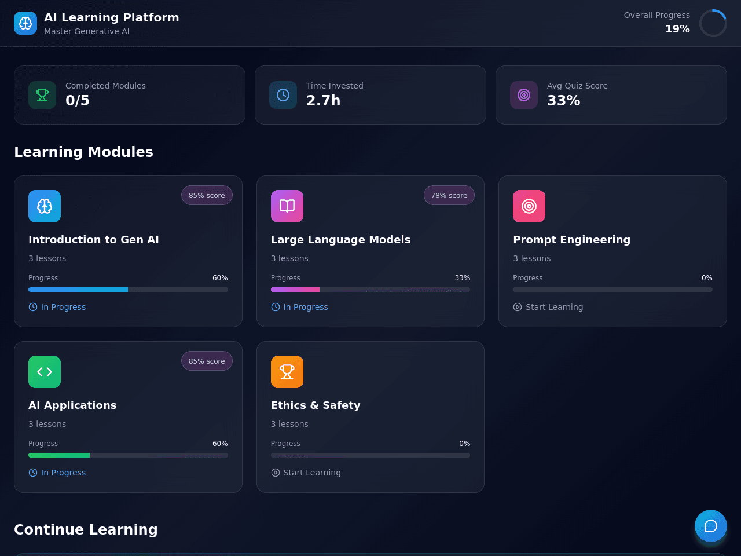
Task: Click the Avg Quiz Score label
Action: [577, 86]
